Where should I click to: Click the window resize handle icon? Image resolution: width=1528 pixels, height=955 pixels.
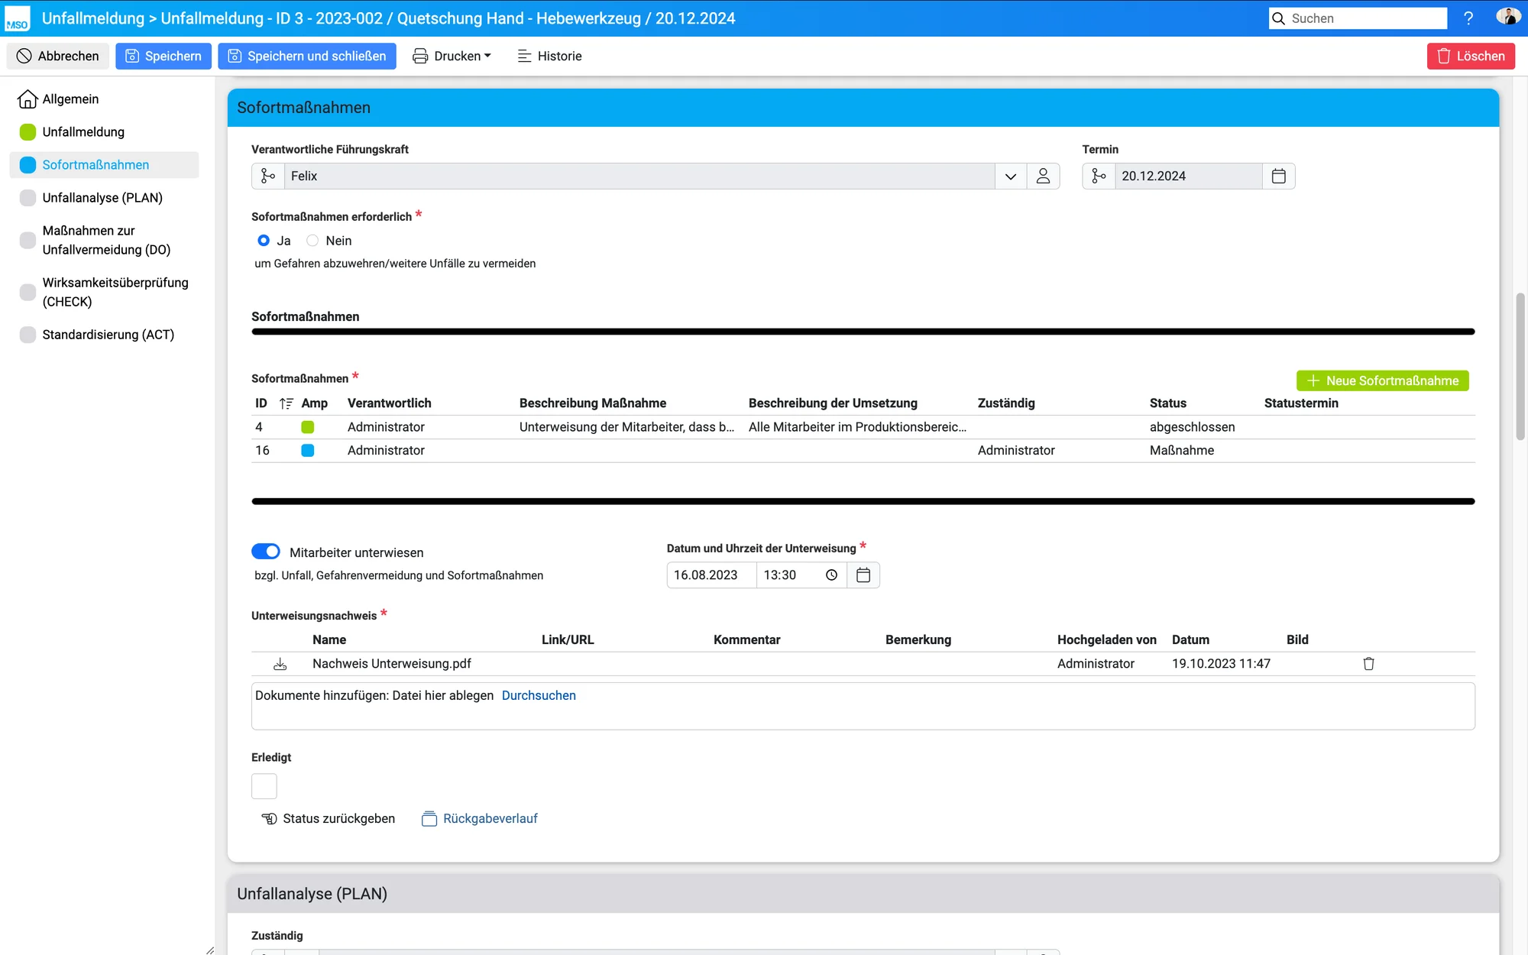pyautogui.click(x=209, y=950)
